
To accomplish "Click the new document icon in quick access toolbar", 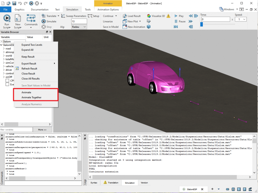I will click(x=3, y=3).
